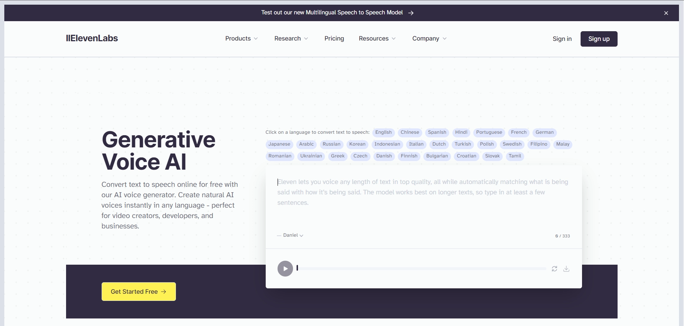Viewport: 684px width, 326px height.
Task: Expand the Products dropdown menu
Action: pos(241,38)
